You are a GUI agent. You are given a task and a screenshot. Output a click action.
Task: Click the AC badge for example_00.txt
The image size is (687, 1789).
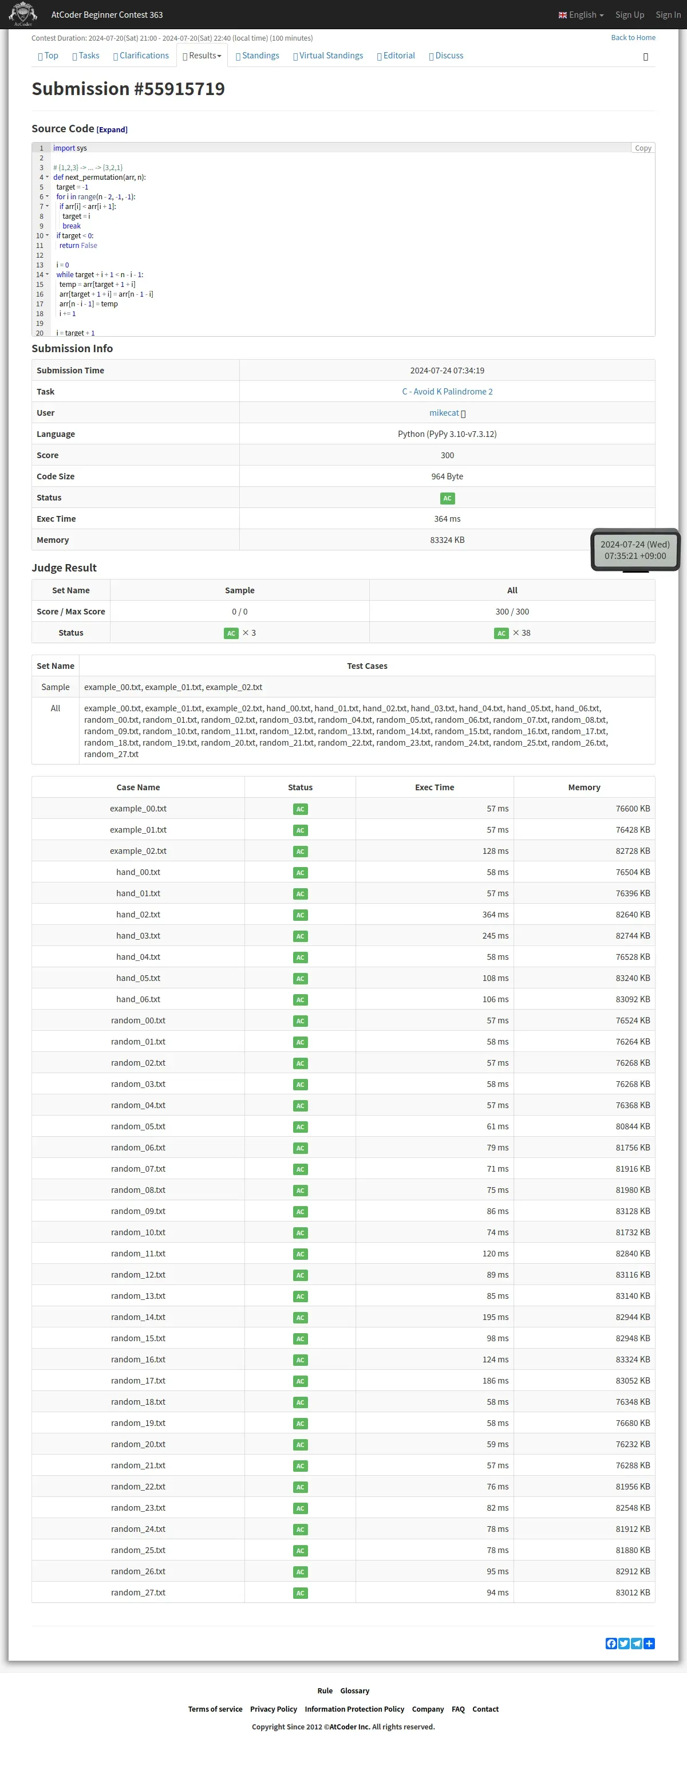[x=300, y=809]
